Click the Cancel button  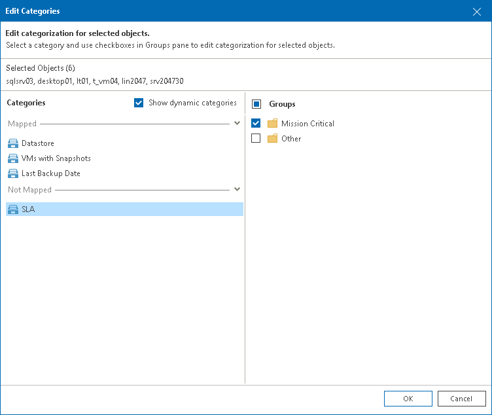click(x=461, y=399)
